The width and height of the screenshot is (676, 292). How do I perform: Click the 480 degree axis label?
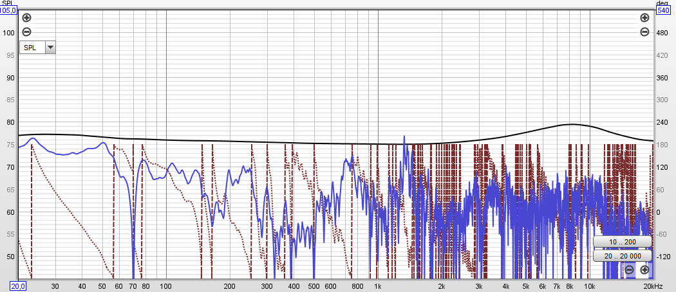662,33
